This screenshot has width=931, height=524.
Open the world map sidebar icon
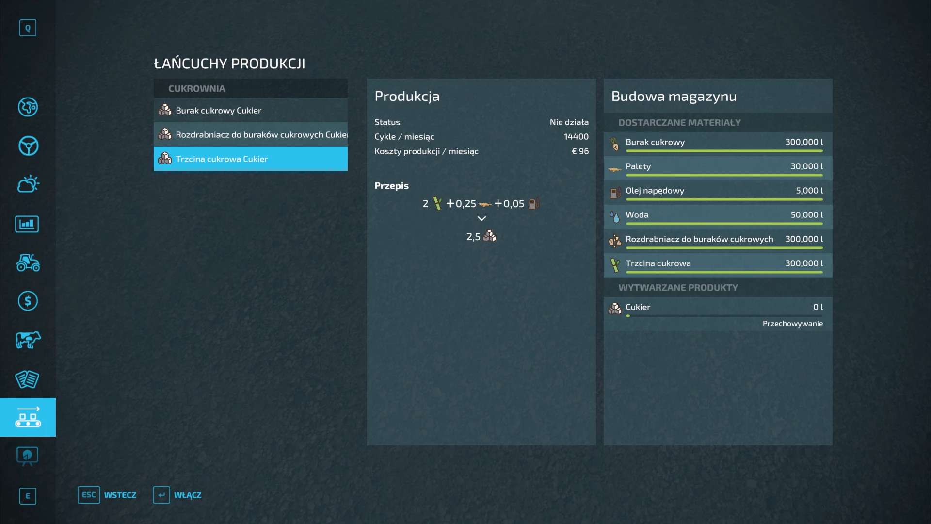click(28, 107)
